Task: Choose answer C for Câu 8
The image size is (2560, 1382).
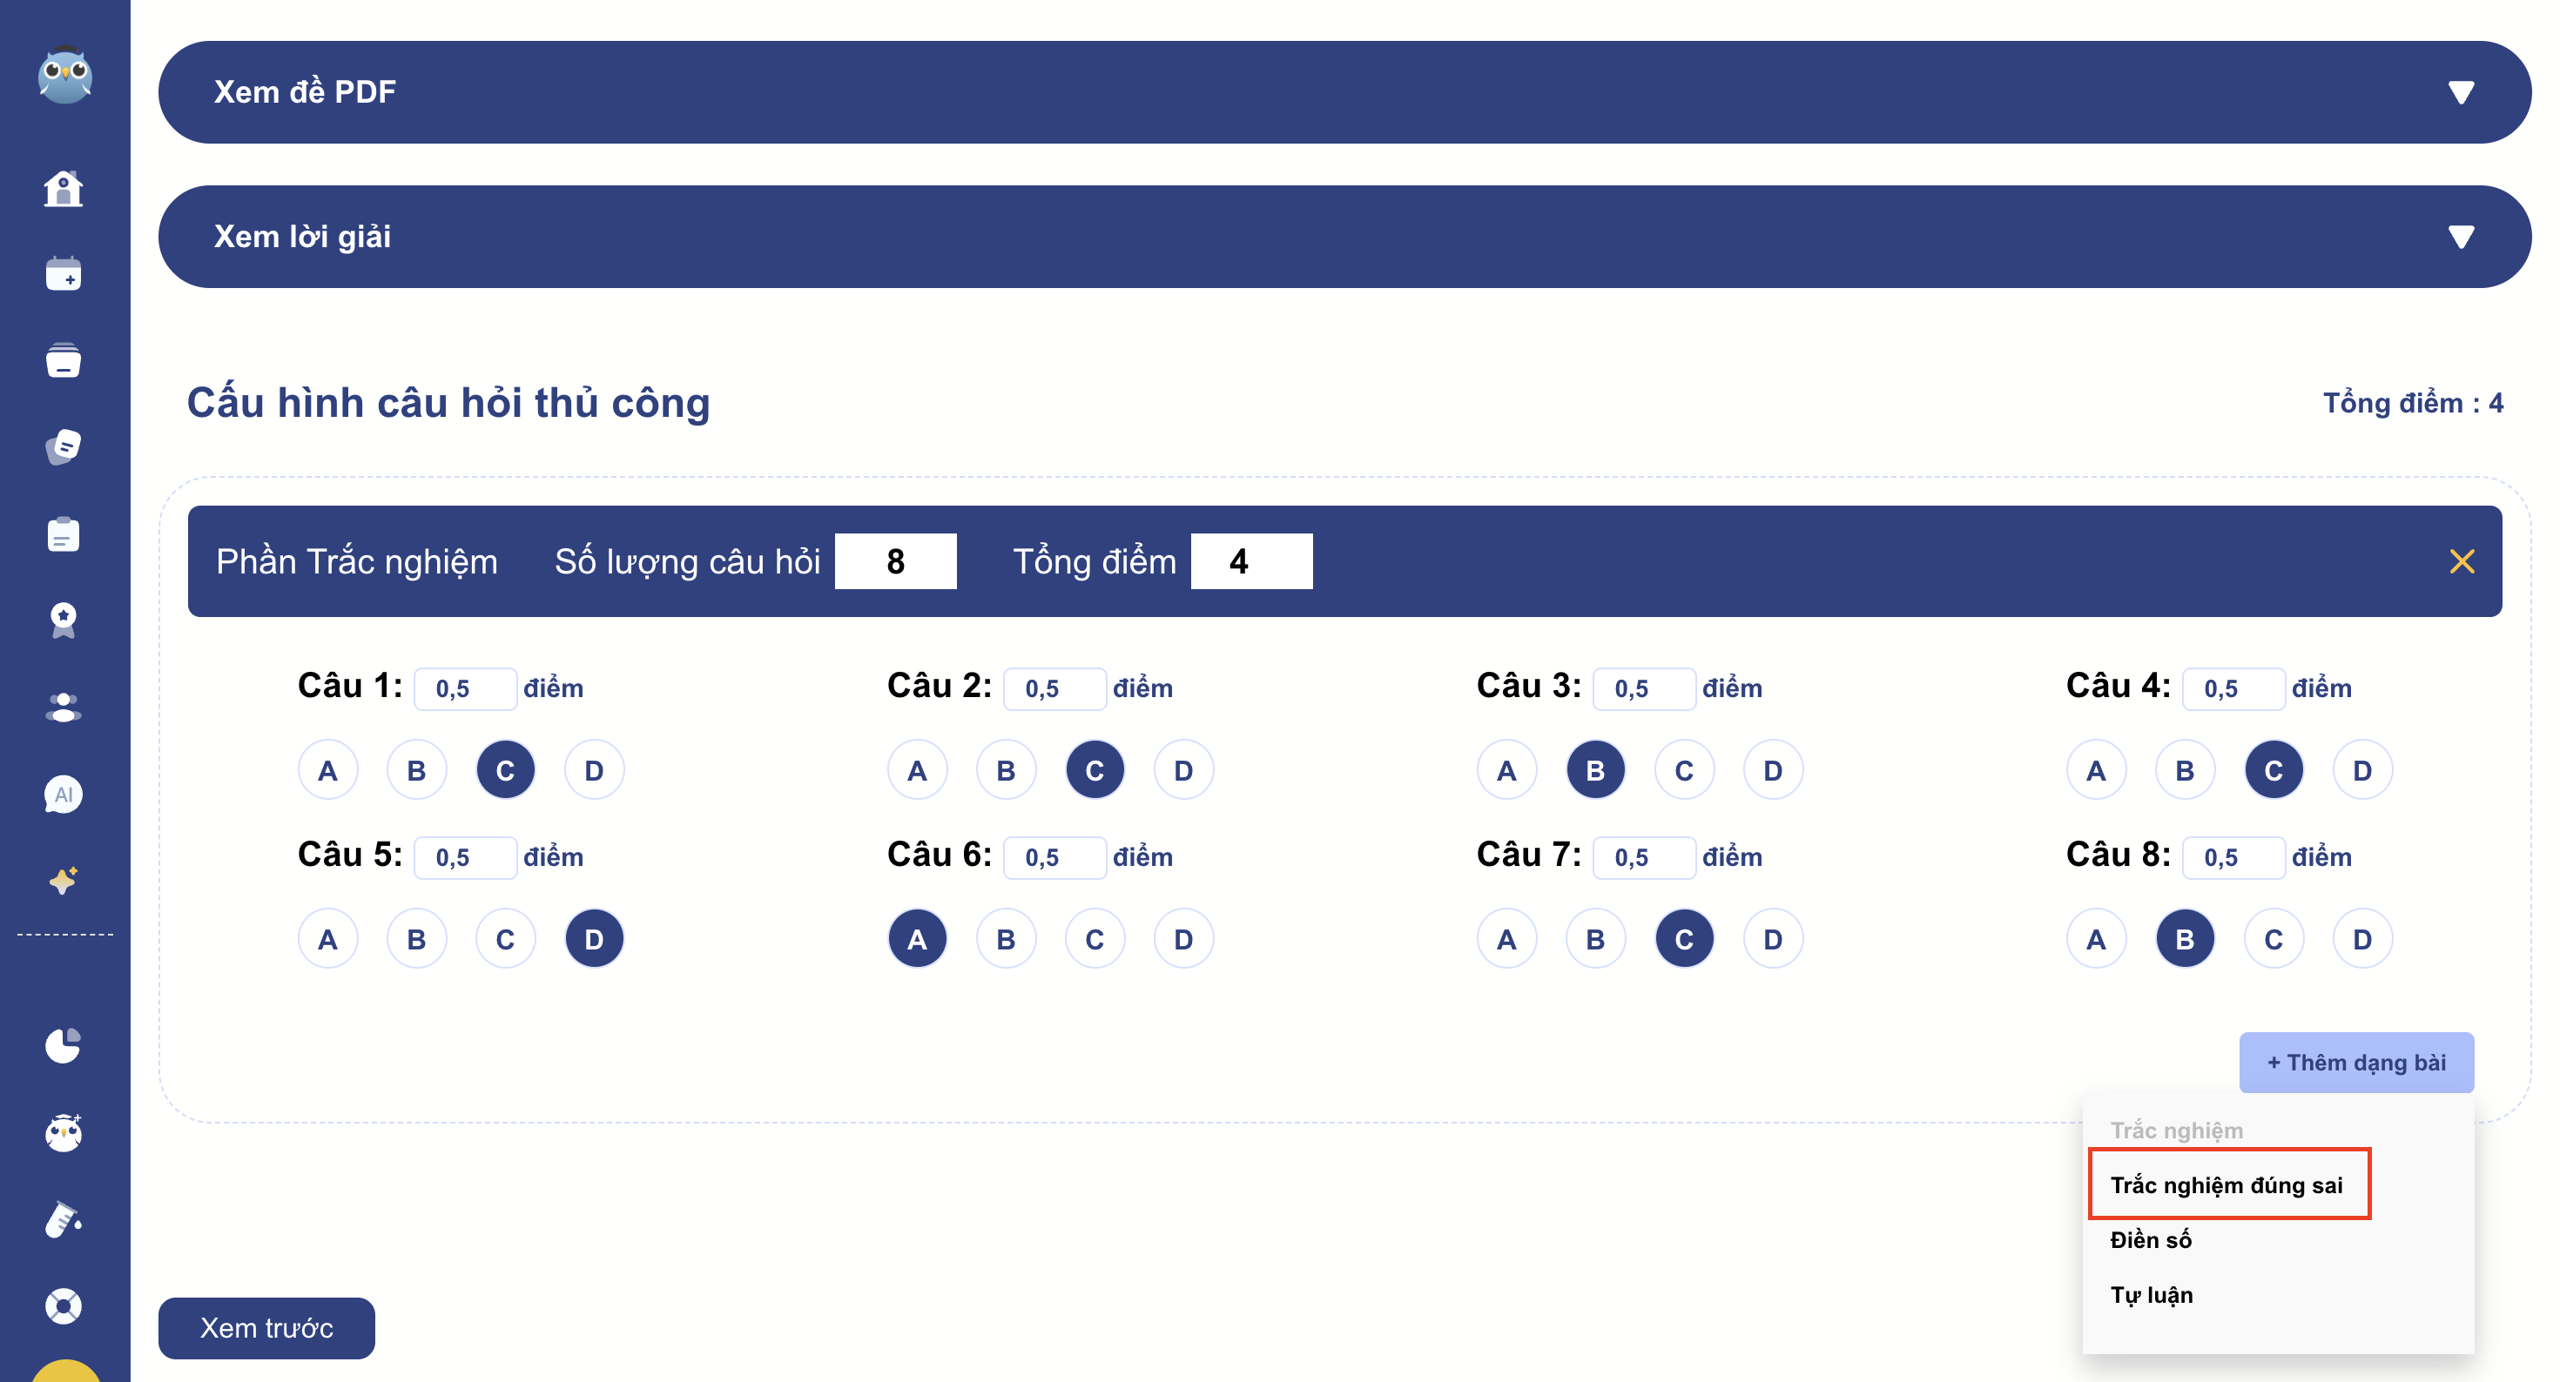Action: [2274, 939]
